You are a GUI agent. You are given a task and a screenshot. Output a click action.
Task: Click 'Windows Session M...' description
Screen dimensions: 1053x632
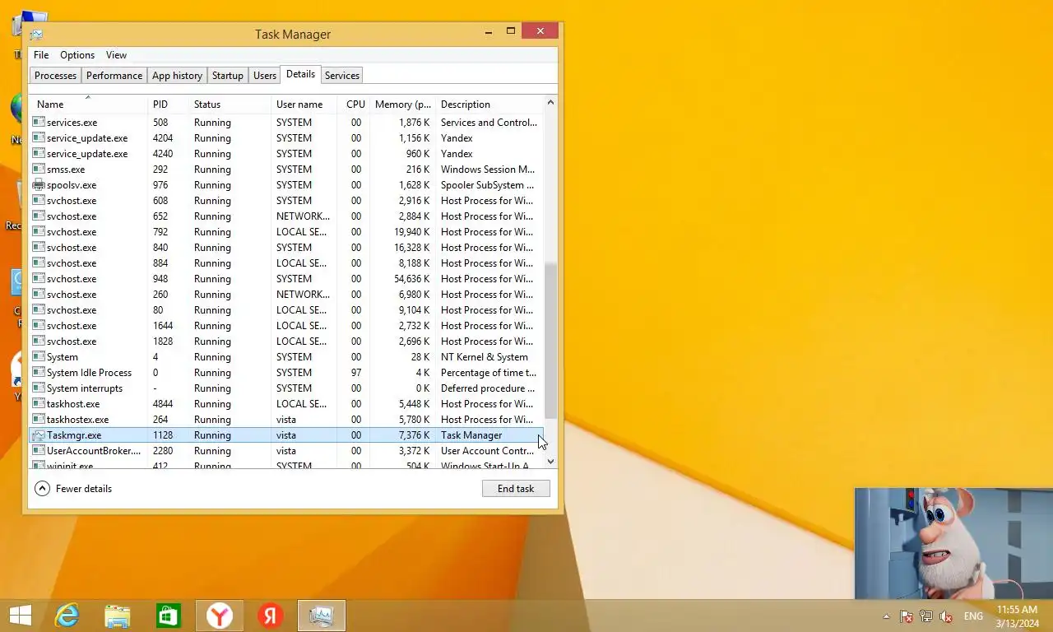(488, 170)
